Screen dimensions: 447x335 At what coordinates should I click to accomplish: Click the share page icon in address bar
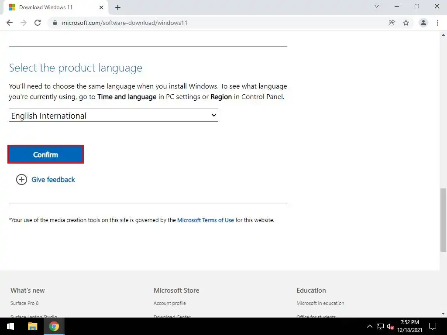pyautogui.click(x=392, y=23)
